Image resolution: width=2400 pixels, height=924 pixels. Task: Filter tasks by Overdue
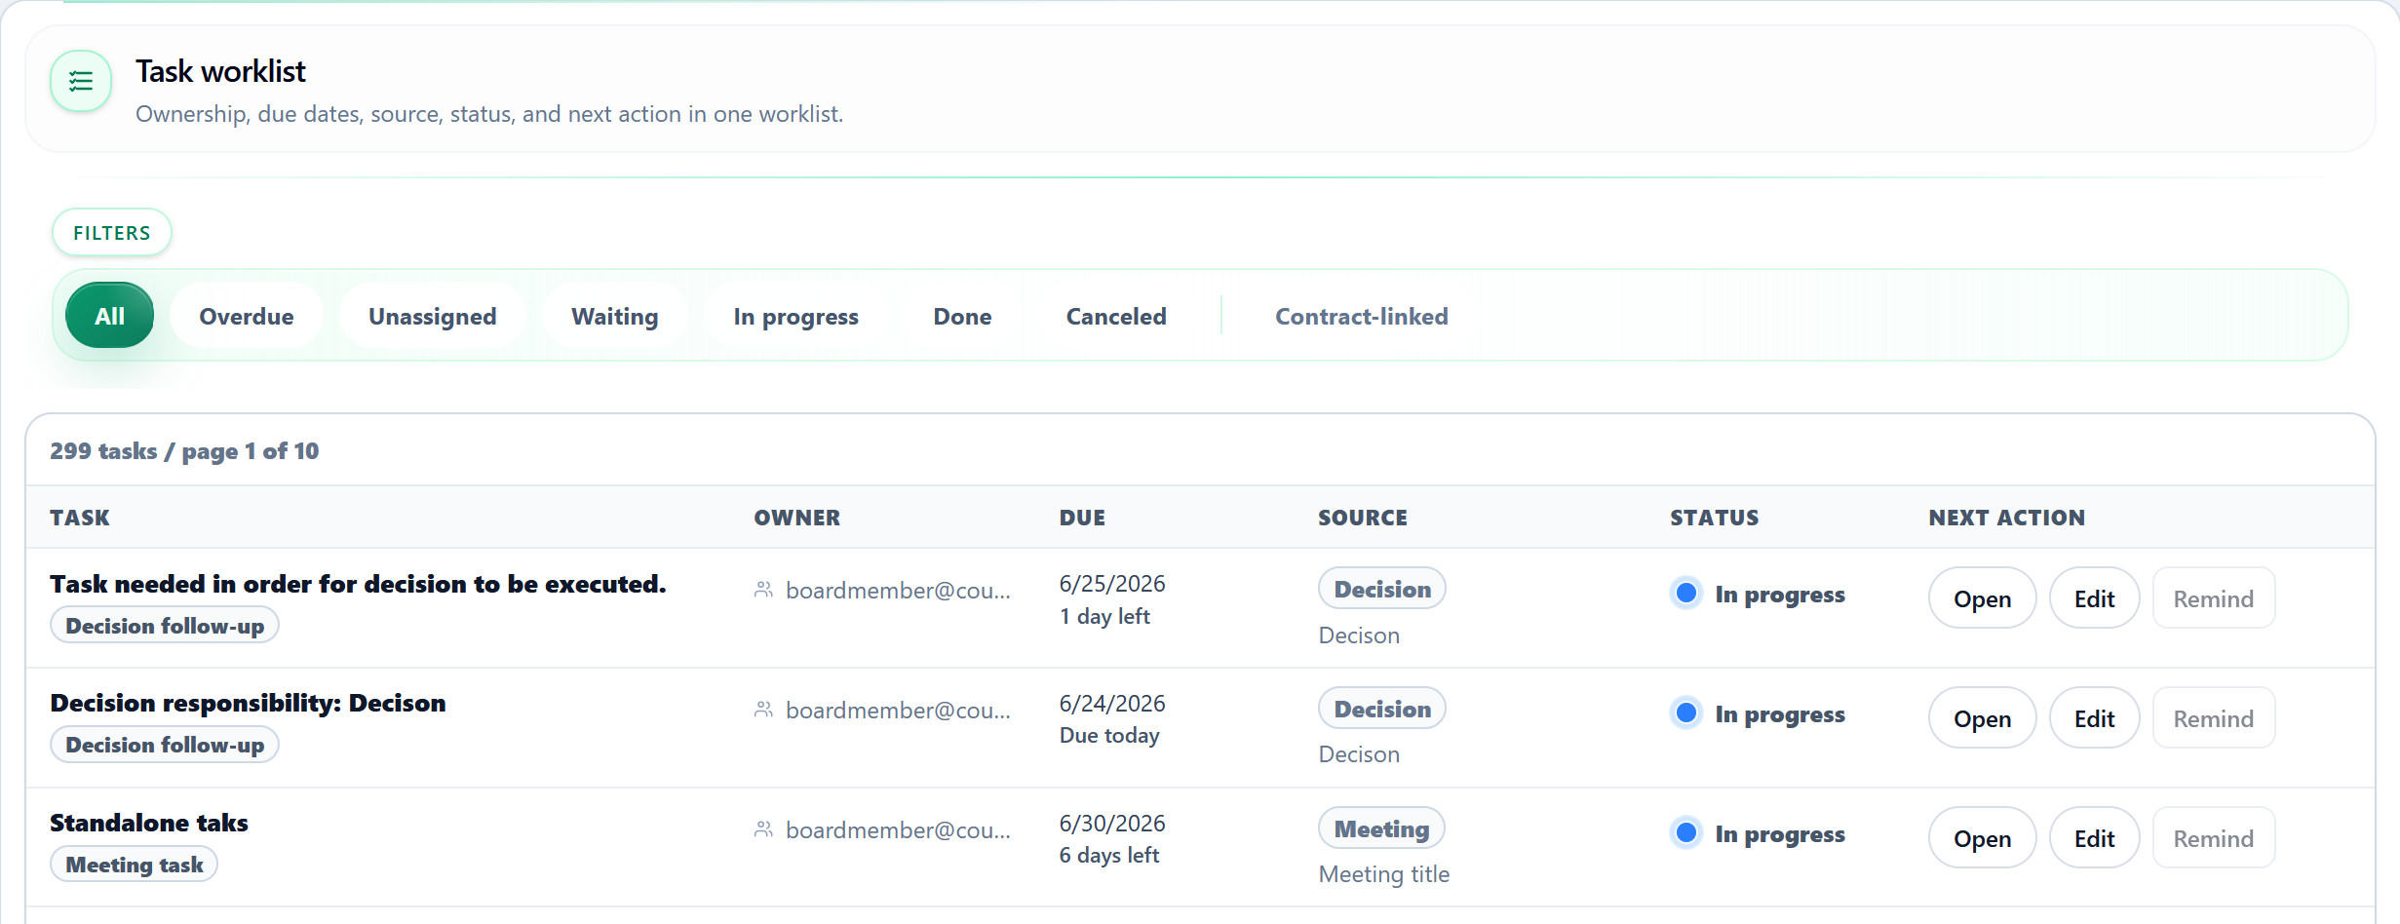pos(246,316)
